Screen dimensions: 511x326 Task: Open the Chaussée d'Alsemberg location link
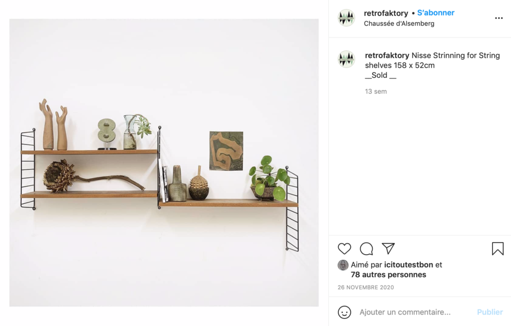click(x=399, y=23)
